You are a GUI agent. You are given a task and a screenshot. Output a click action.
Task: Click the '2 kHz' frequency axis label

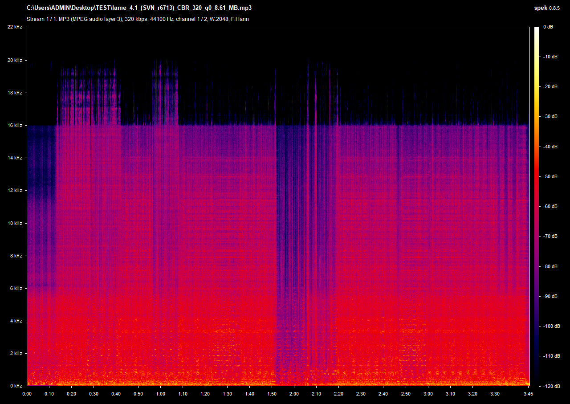(x=16, y=353)
